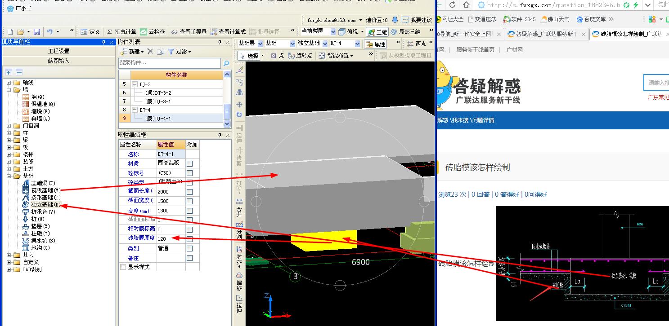Tick 高度(mm) additional checkbox

(189, 211)
